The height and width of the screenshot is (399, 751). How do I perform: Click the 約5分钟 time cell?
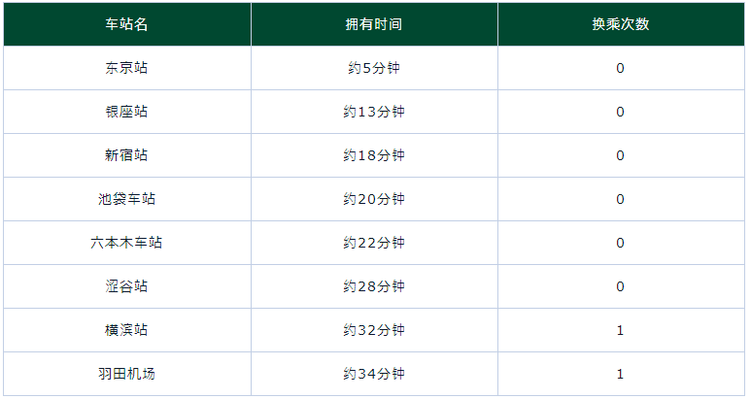pos(374,68)
